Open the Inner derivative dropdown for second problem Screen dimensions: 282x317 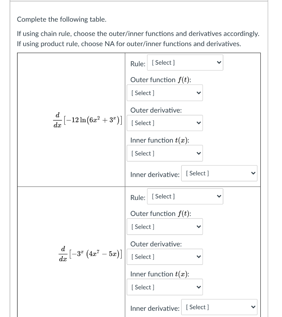[219, 307]
